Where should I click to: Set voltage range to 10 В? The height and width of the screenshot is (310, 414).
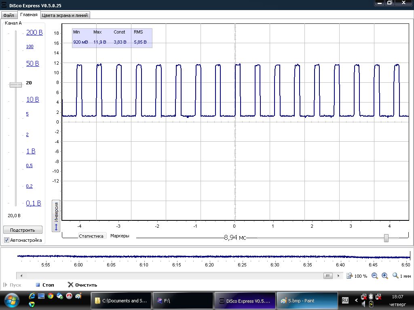coord(32,99)
